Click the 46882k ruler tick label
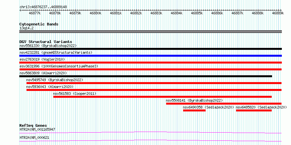 [x=136, y=13]
